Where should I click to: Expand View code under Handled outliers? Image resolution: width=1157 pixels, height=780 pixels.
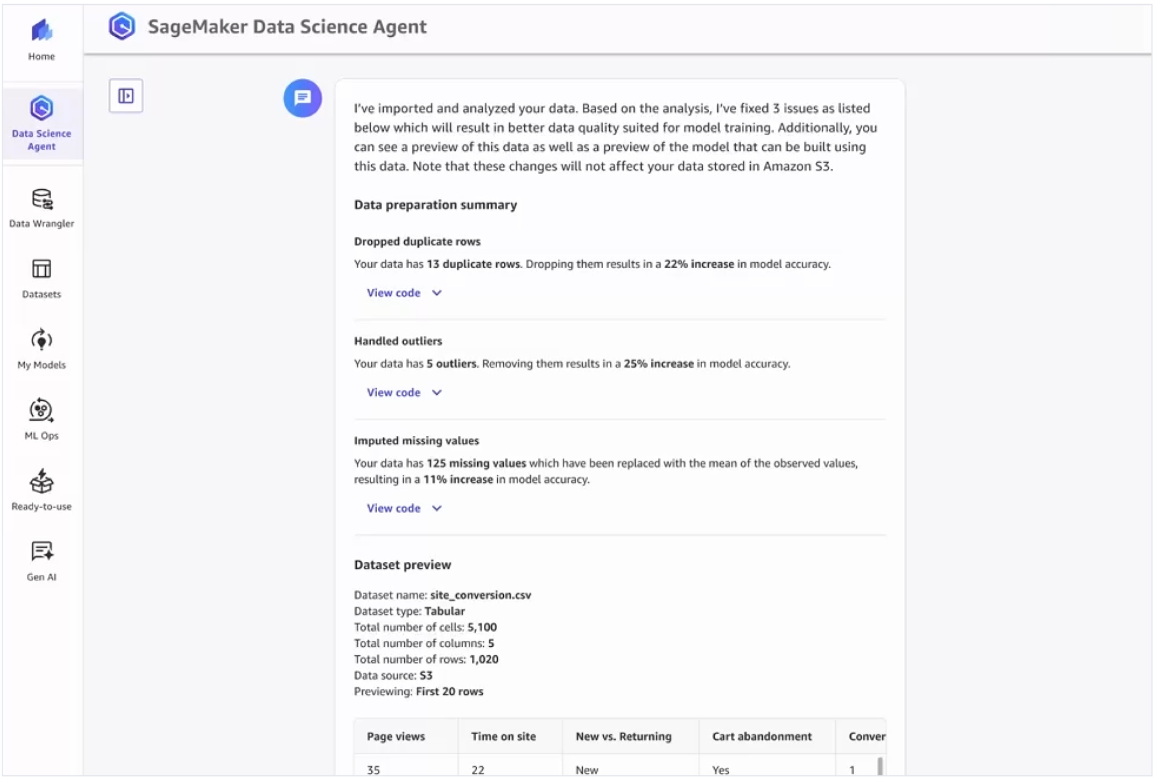click(404, 392)
